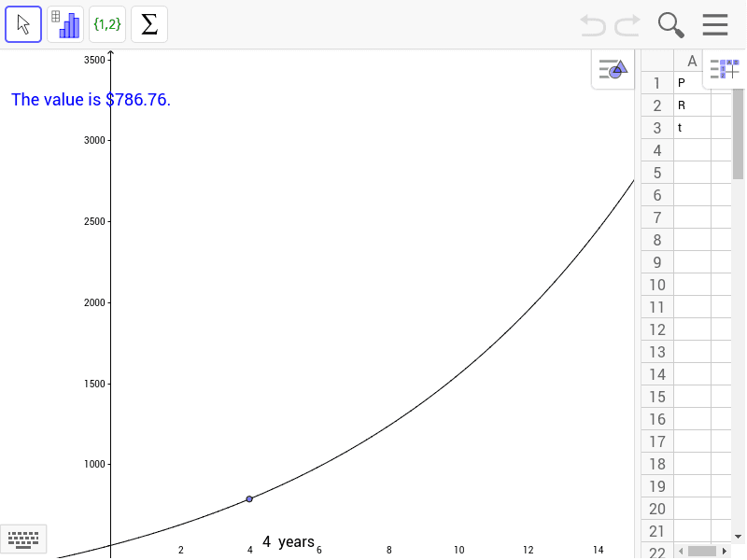Image resolution: width=747 pixels, height=560 pixels.
Task: Select the Move arrow tool
Action: 23,24
